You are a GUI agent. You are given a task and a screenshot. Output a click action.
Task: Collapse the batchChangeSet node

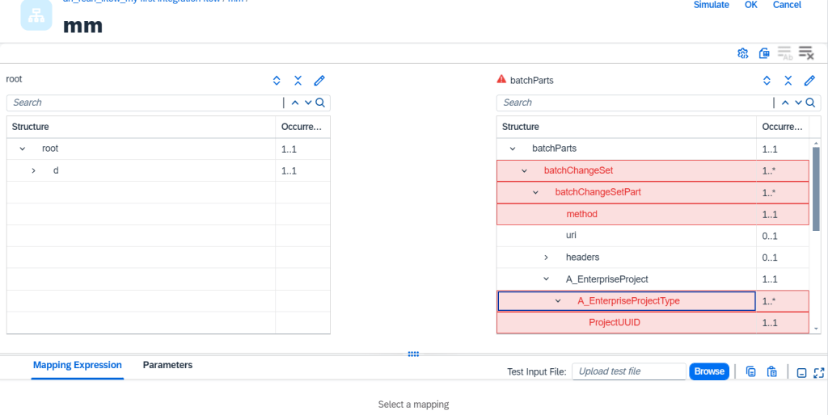pyautogui.click(x=524, y=170)
